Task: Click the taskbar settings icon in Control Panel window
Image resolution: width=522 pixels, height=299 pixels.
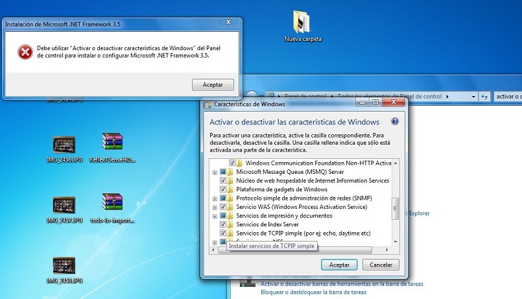Action: click(x=248, y=283)
